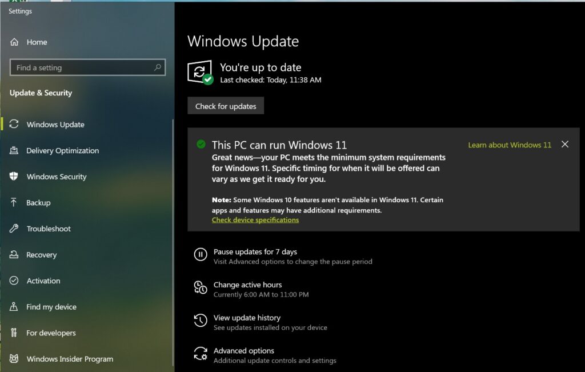
Task: Click 'This PC can run Windows 11' heading
Action: pyautogui.click(x=279, y=145)
